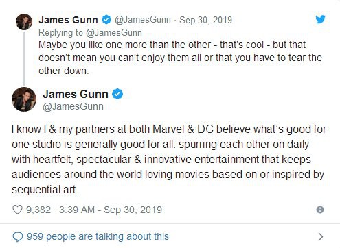Click @JamesGunn handle next to top name
Screen dimensions: 340x248
pyautogui.click(x=143, y=20)
